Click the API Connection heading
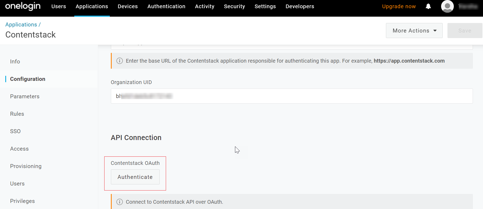This screenshot has width=483, height=209. pos(136,138)
